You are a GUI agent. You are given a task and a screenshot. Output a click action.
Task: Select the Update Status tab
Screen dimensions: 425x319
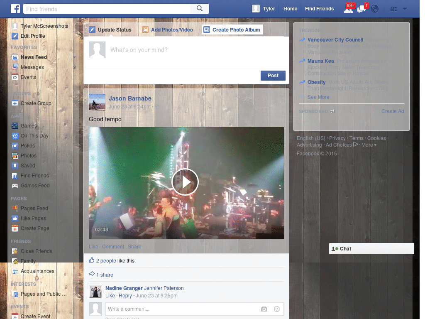tap(110, 30)
